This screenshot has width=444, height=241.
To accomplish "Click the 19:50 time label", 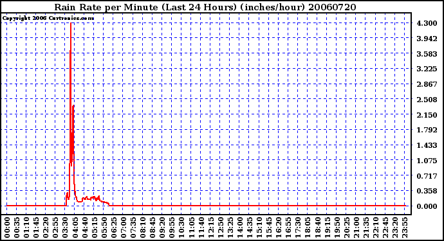I will point(337,228).
